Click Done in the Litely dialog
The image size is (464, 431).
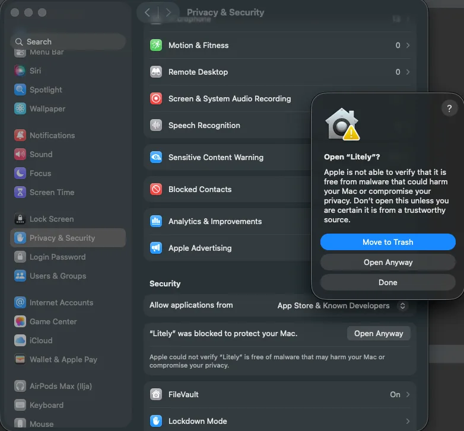coord(387,282)
